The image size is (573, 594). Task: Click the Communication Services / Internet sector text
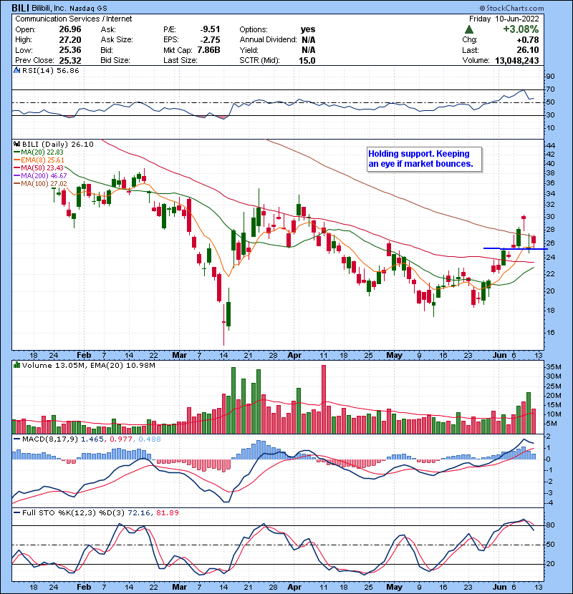(74, 19)
